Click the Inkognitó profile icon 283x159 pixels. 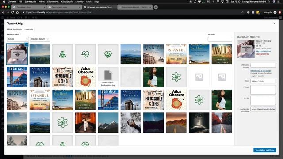[x=275, y=12]
